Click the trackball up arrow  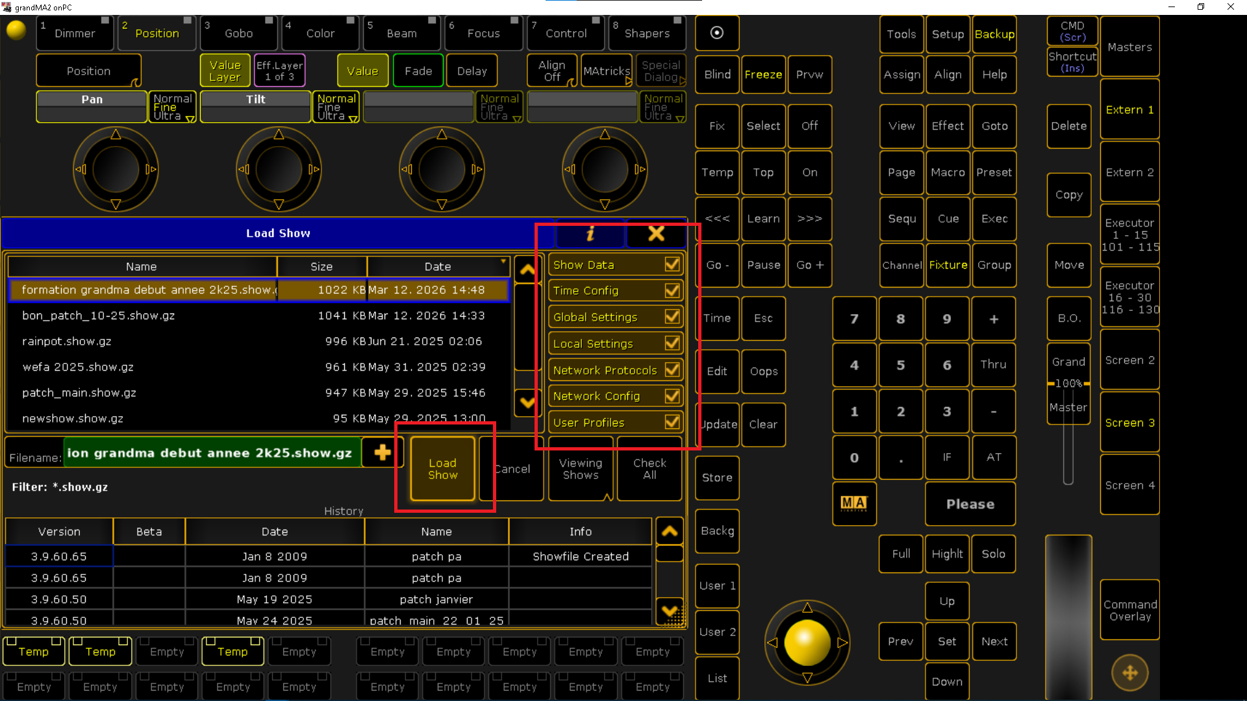click(x=807, y=608)
